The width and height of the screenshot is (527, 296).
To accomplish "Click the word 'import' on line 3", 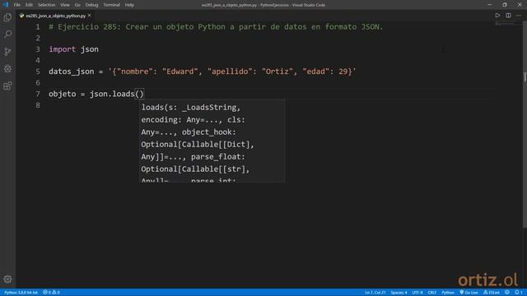I will coord(63,49).
